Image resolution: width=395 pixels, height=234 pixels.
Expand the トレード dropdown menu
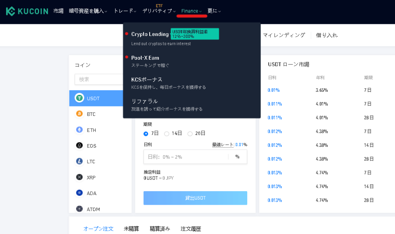pos(125,11)
